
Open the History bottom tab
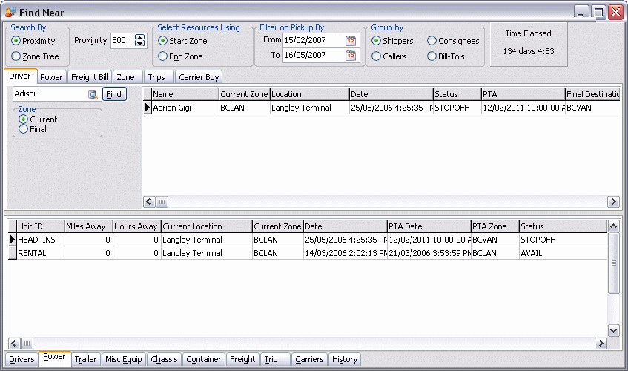pyautogui.click(x=345, y=359)
